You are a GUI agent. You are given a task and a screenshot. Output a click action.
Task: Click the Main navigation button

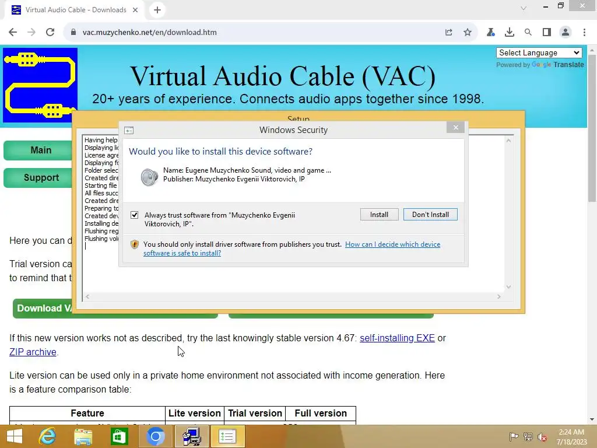pos(38,150)
